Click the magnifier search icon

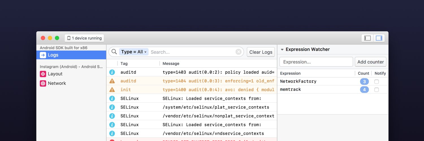click(114, 52)
